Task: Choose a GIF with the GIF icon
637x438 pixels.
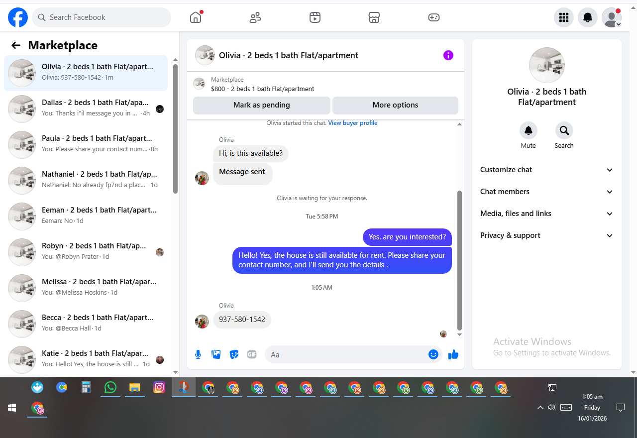Action: point(252,354)
